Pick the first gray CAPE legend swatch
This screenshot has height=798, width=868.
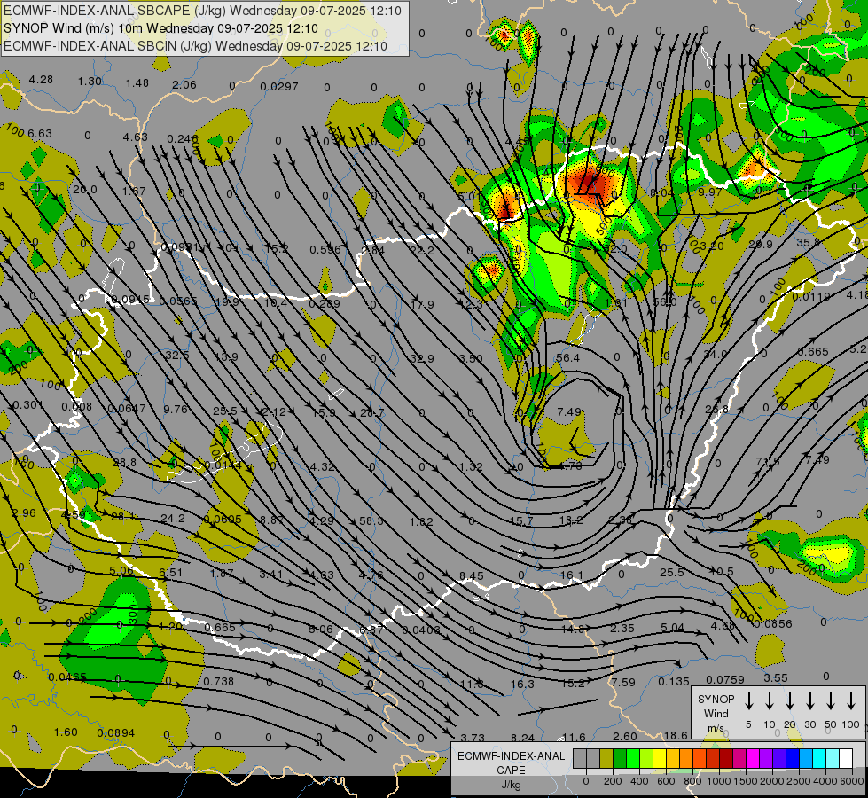click(x=580, y=759)
